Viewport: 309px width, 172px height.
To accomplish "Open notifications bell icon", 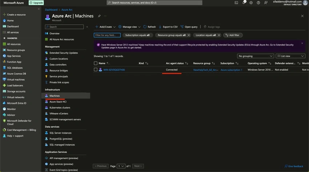I will [x=244, y=3].
